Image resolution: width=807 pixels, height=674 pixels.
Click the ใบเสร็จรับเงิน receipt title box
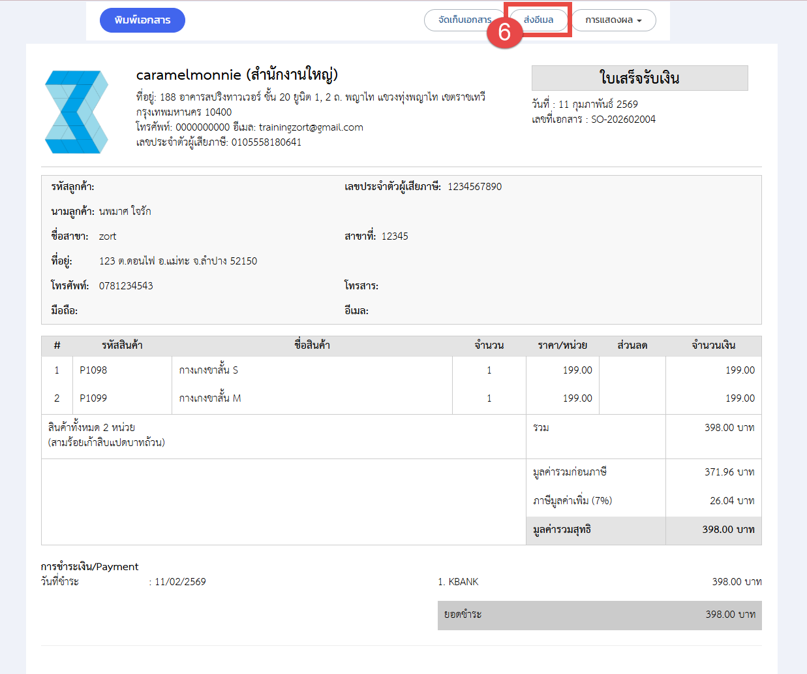pyautogui.click(x=639, y=78)
